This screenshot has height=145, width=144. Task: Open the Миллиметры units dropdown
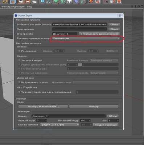click(86, 38)
